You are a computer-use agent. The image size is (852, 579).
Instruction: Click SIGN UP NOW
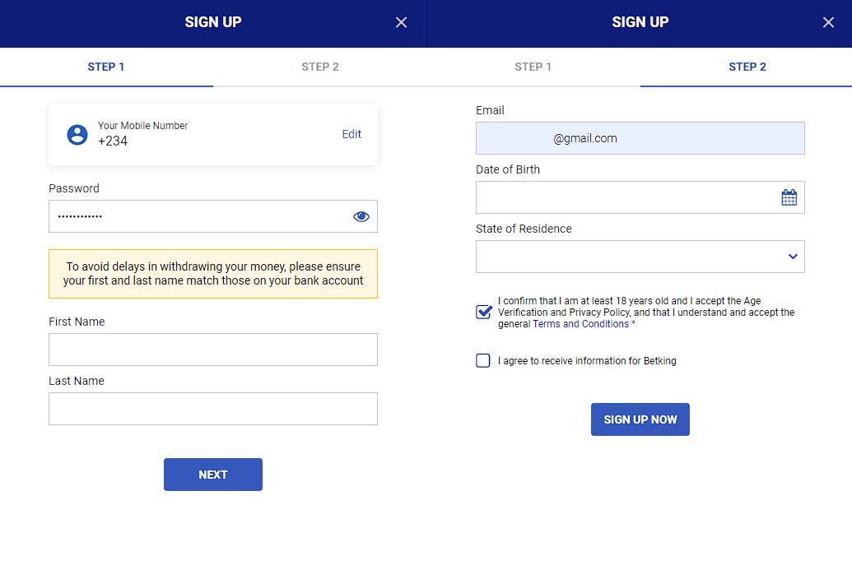click(x=640, y=419)
